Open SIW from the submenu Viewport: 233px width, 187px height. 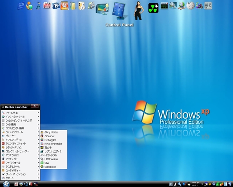pyautogui.click(x=53, y=163)
